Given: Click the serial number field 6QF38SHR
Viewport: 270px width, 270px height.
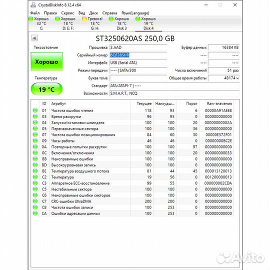Looking at the screenshot, I should (138, 55).
